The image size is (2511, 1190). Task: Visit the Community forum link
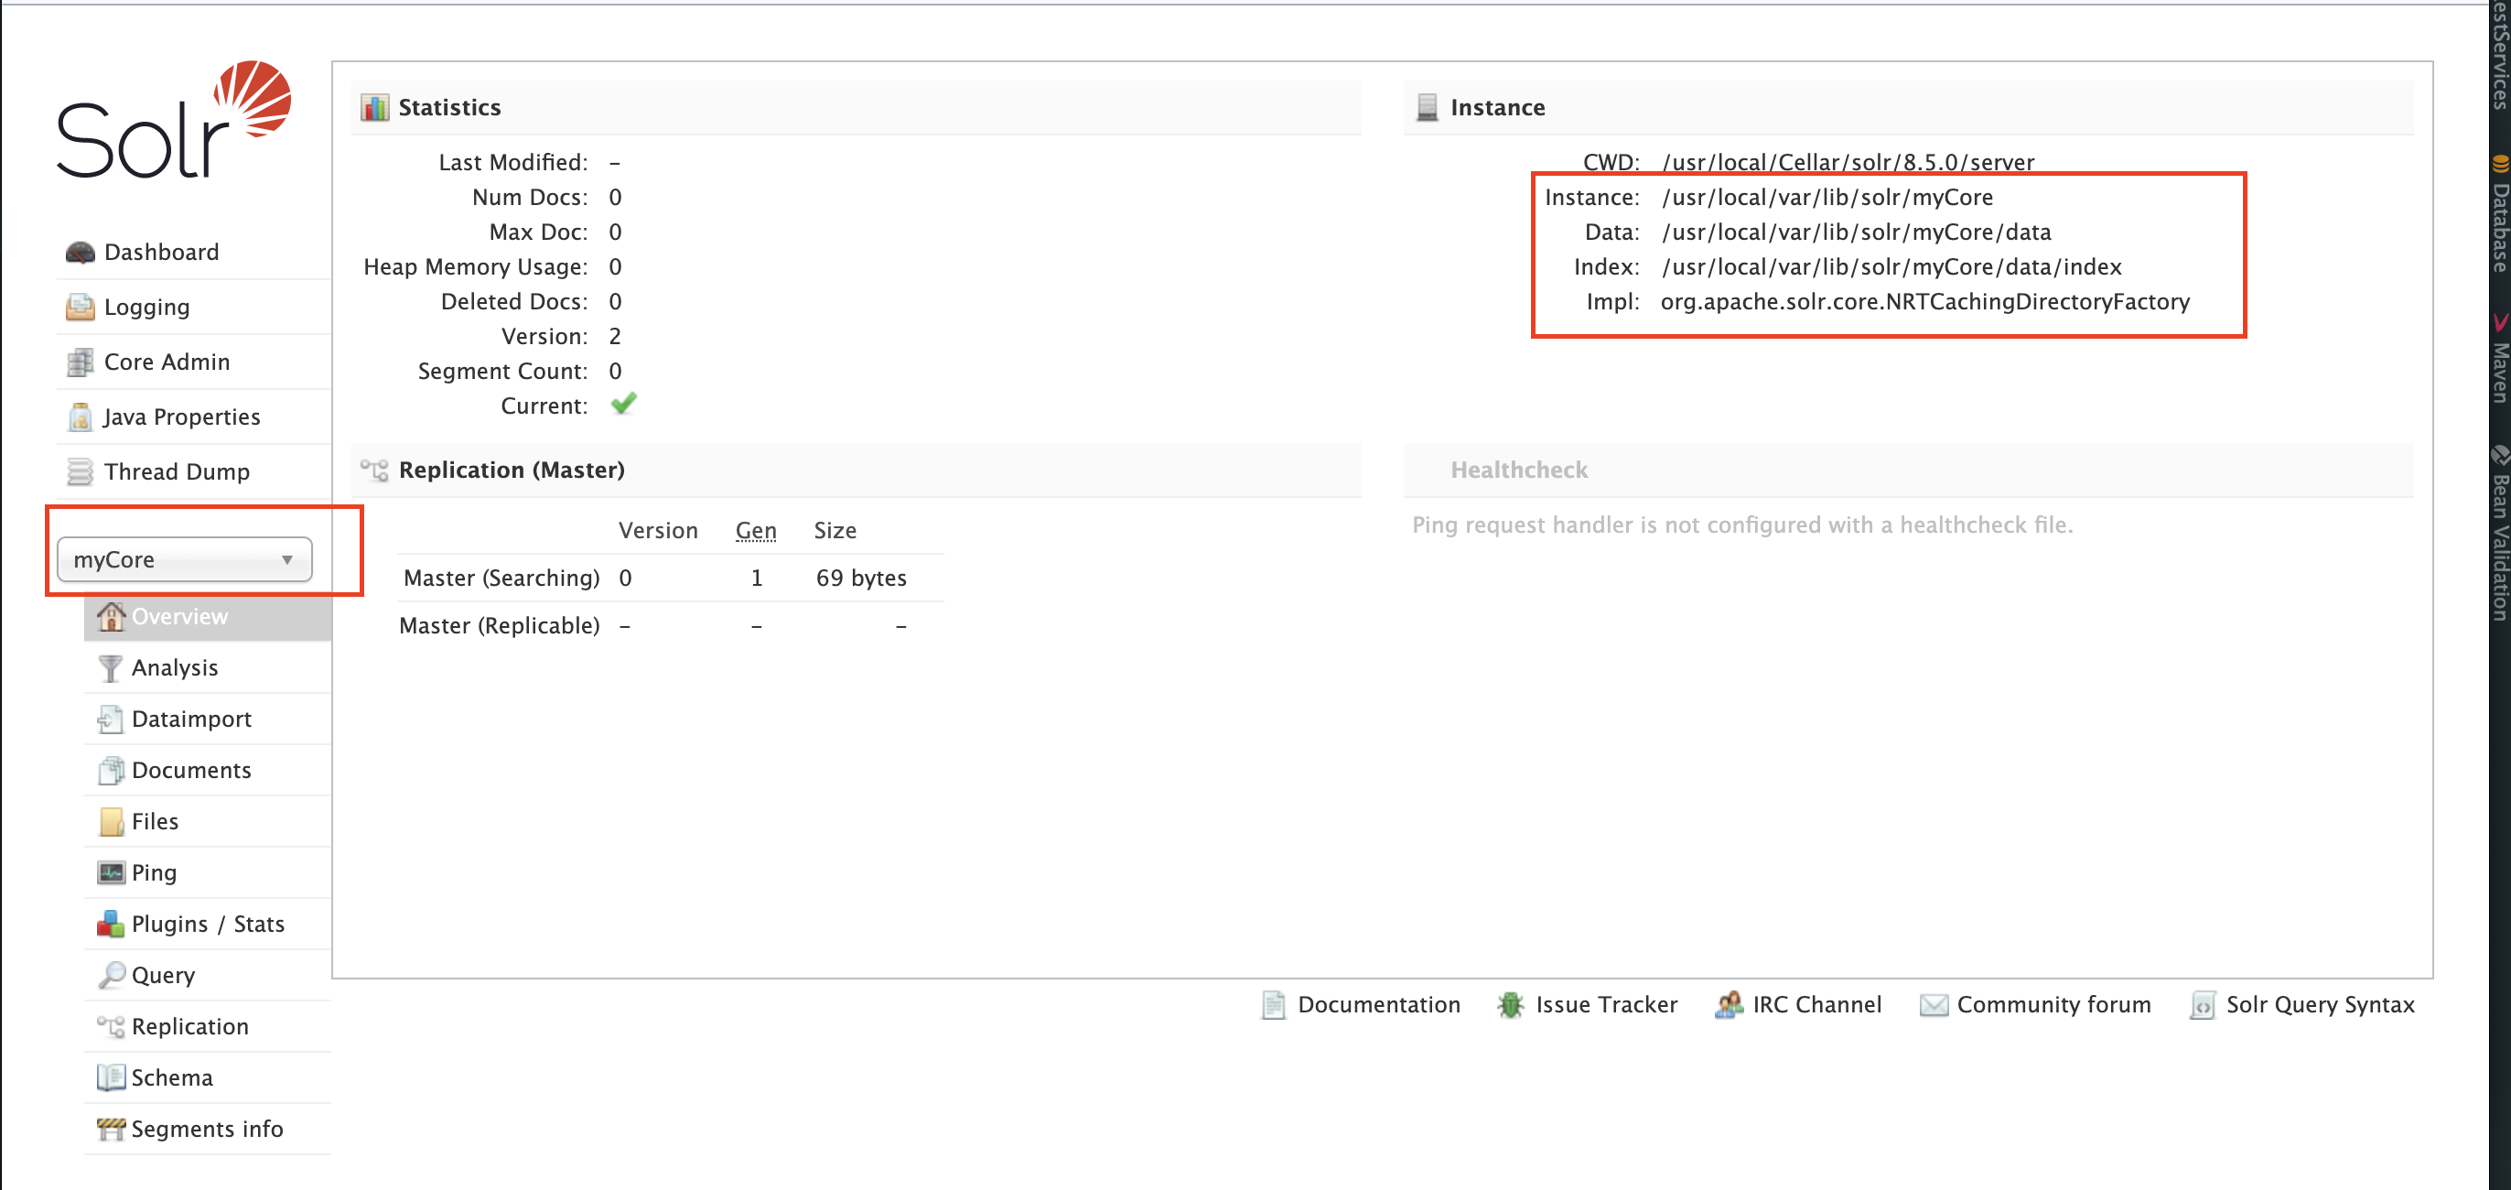click(2053, 1005)
